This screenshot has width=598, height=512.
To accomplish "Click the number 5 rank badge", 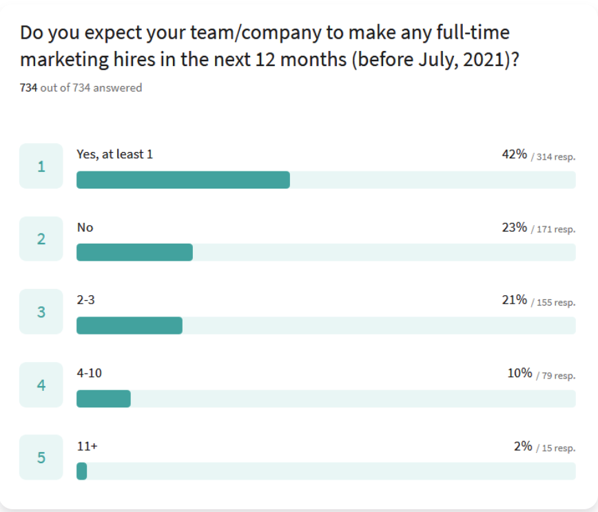I will (41, 457).
